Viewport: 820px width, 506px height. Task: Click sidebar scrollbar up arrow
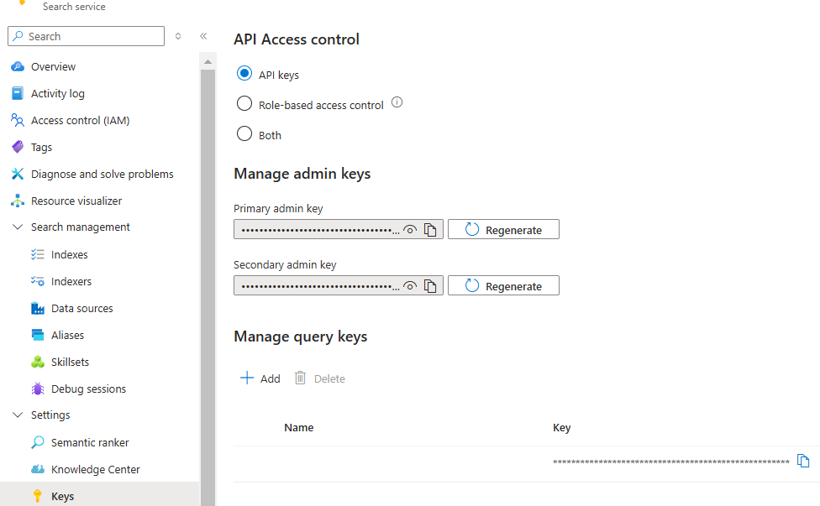coord(208,62)
